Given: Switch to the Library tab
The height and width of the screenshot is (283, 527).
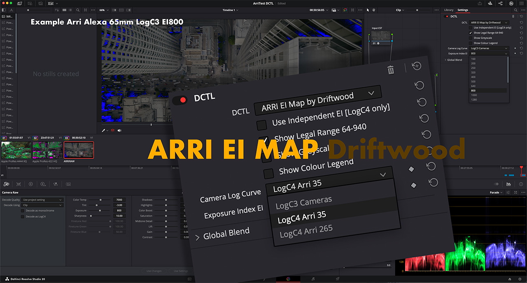Looking at the screenshot, I should (x=448, y=10).
